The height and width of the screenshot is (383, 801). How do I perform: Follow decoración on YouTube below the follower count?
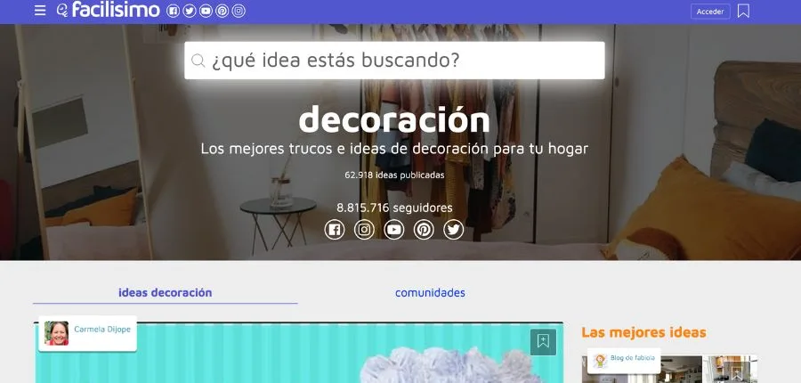pos(394,230)
